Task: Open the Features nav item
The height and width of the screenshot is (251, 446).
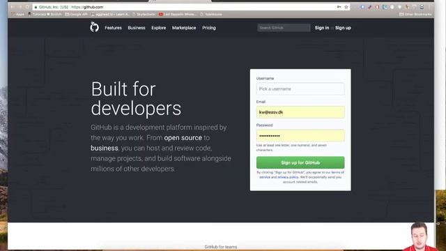Action: [113, 28]
